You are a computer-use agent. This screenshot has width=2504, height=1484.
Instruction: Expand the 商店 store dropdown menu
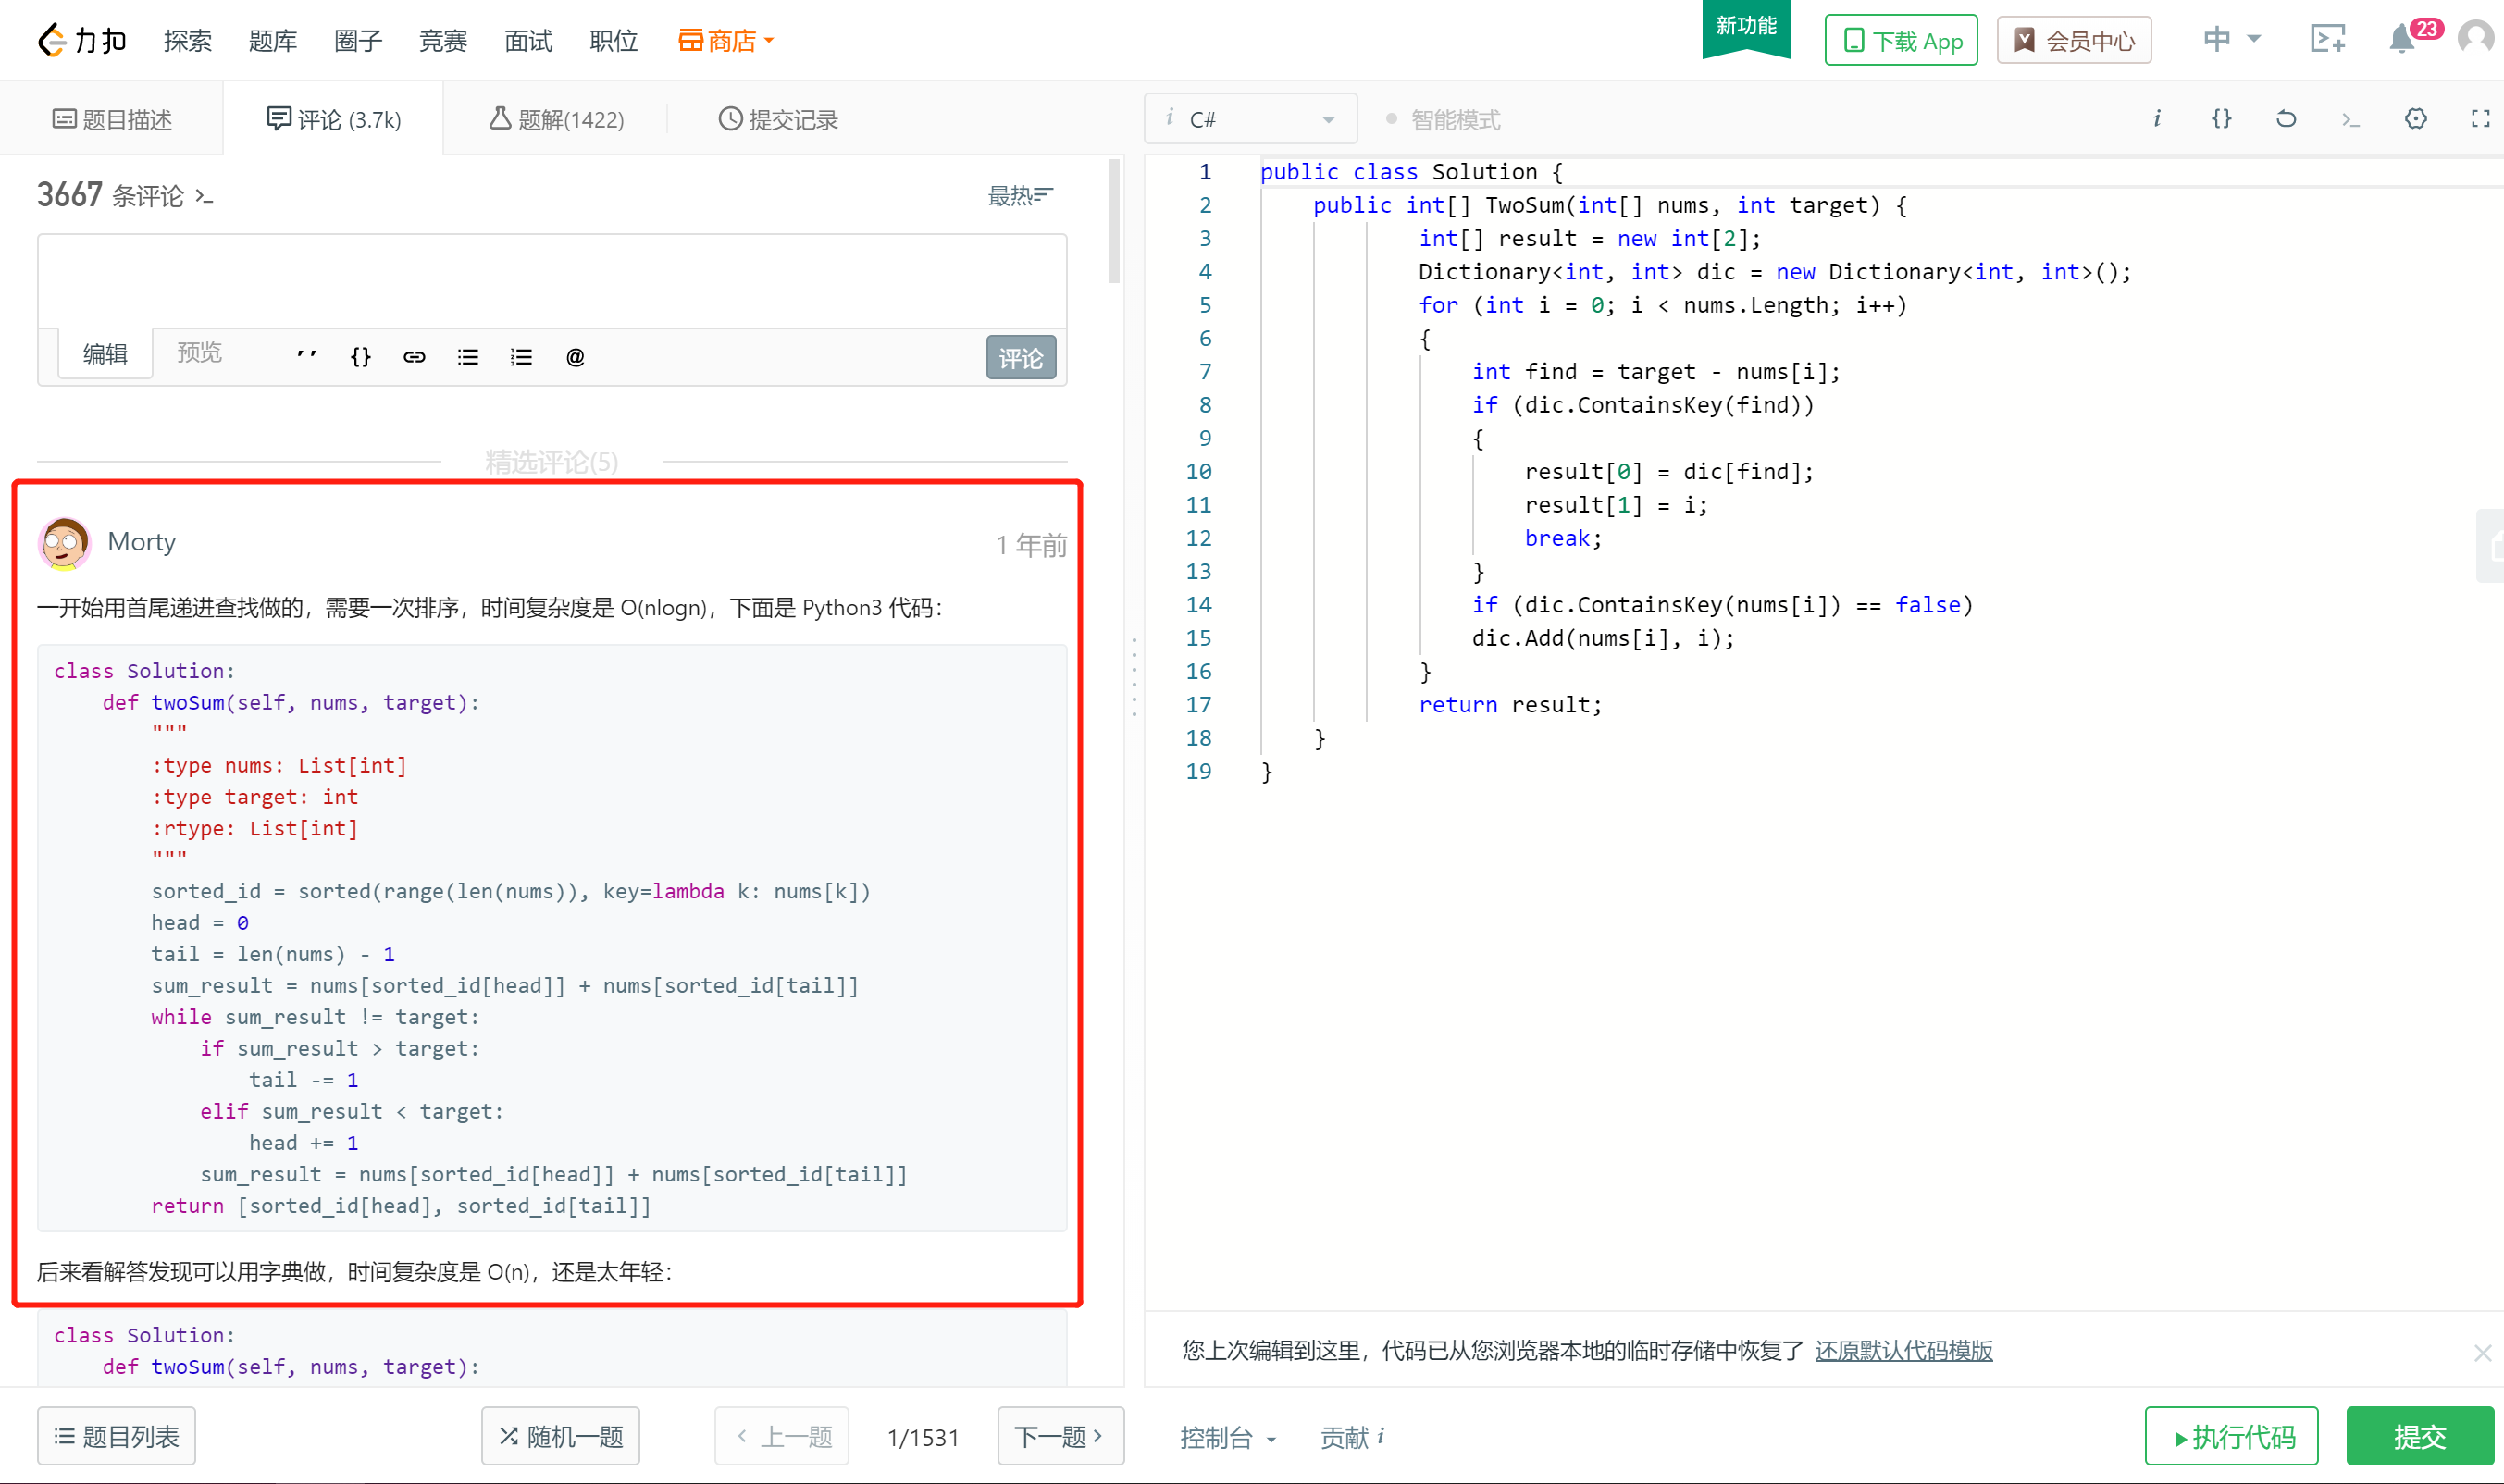pos(727,41)
